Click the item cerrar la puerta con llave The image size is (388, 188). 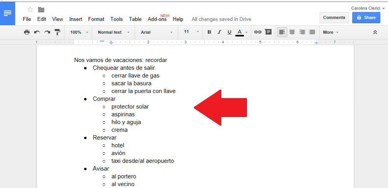pos(144,91)
